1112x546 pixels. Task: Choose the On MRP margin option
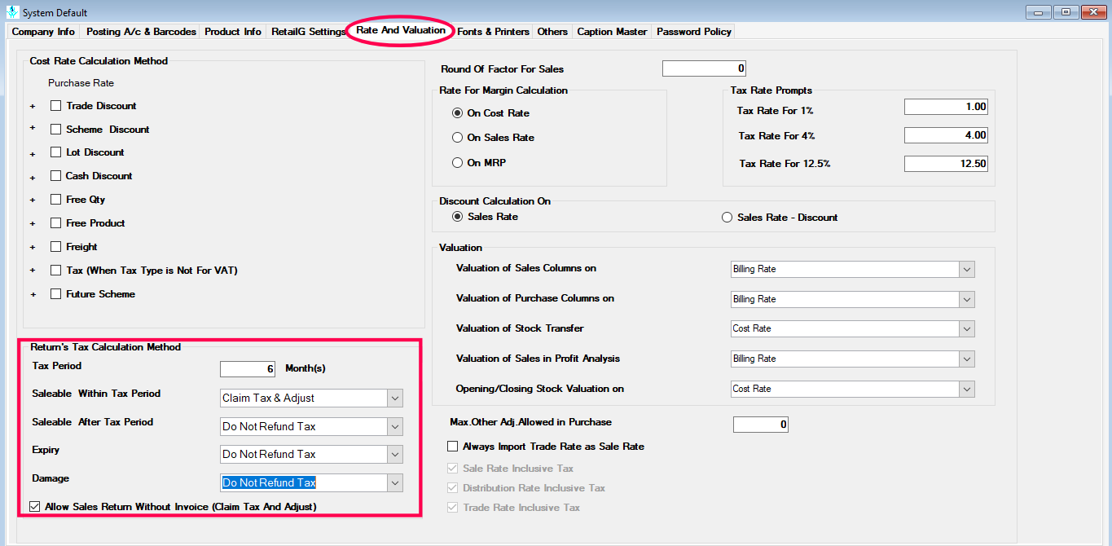tap(457, 163)
